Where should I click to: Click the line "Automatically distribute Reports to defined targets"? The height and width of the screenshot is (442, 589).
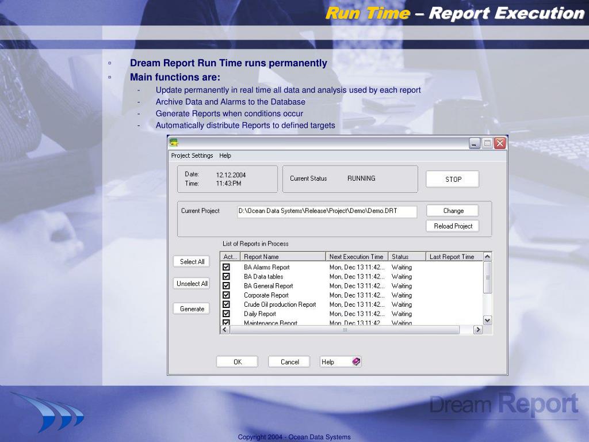point(245,125)
